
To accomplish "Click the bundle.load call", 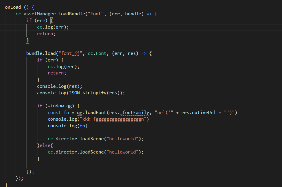I will [x=41, y=53].
